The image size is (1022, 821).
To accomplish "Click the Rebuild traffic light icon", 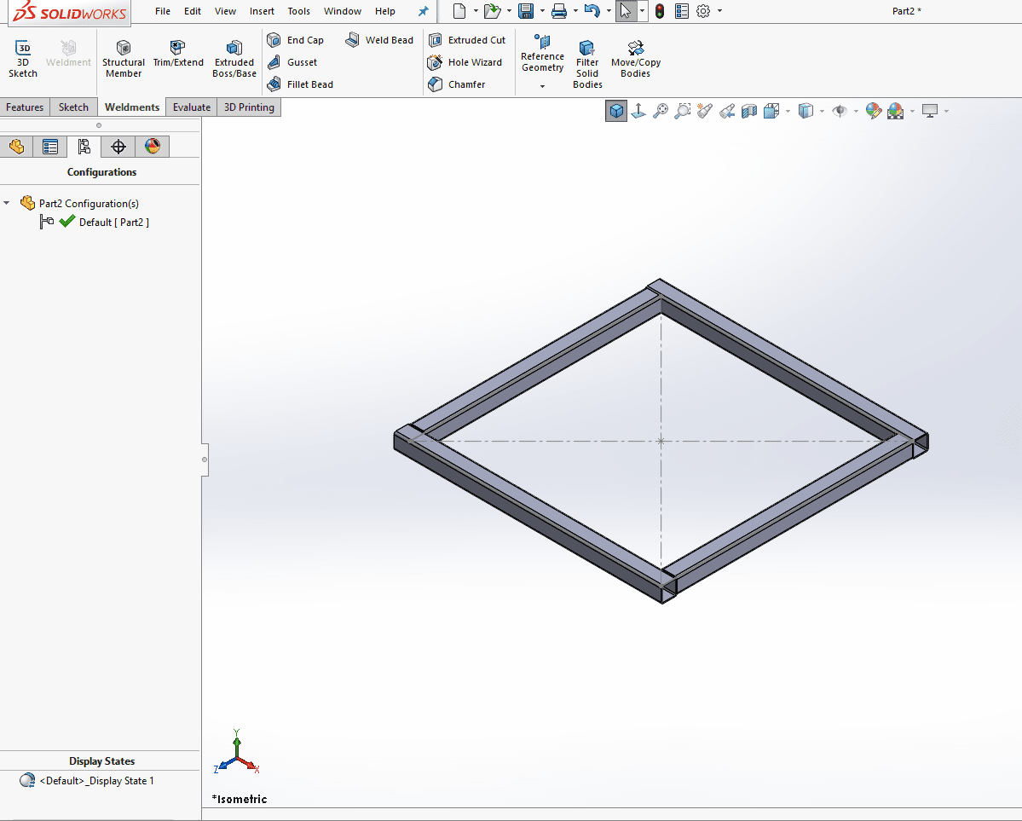I will pyautogui.click(x=660, y=11).
